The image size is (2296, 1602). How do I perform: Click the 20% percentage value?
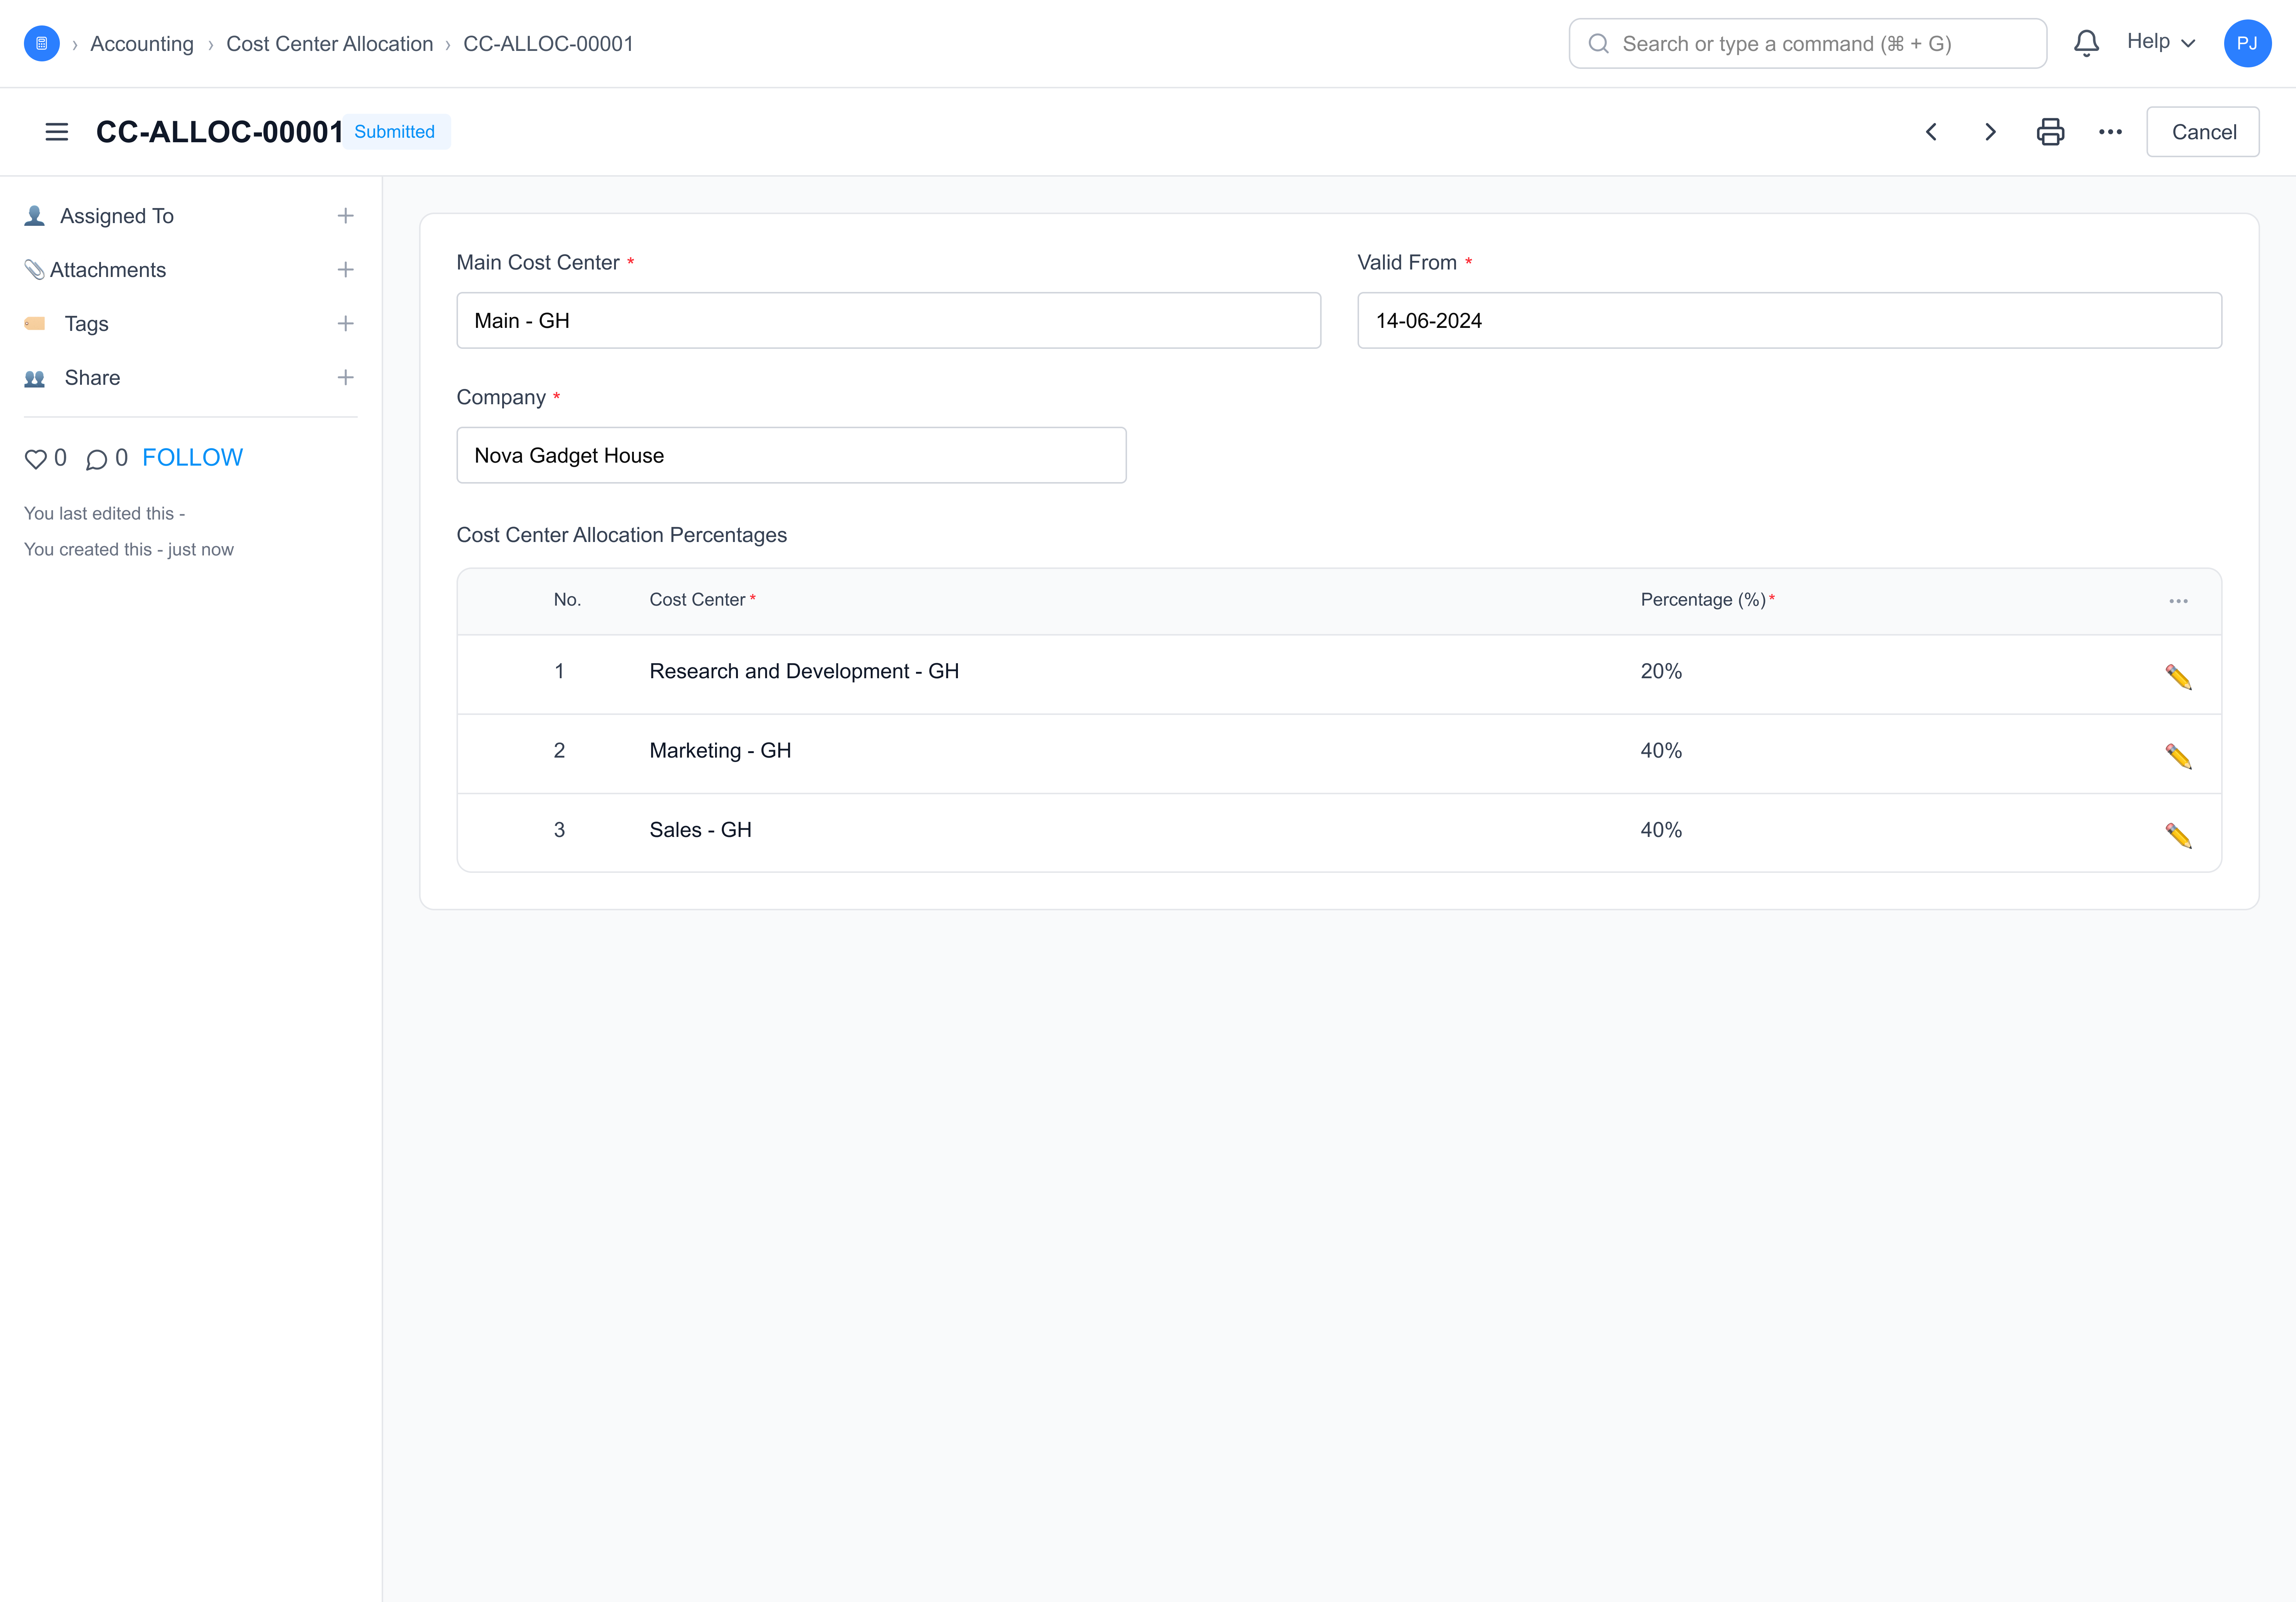click(x=1661, y=671)
